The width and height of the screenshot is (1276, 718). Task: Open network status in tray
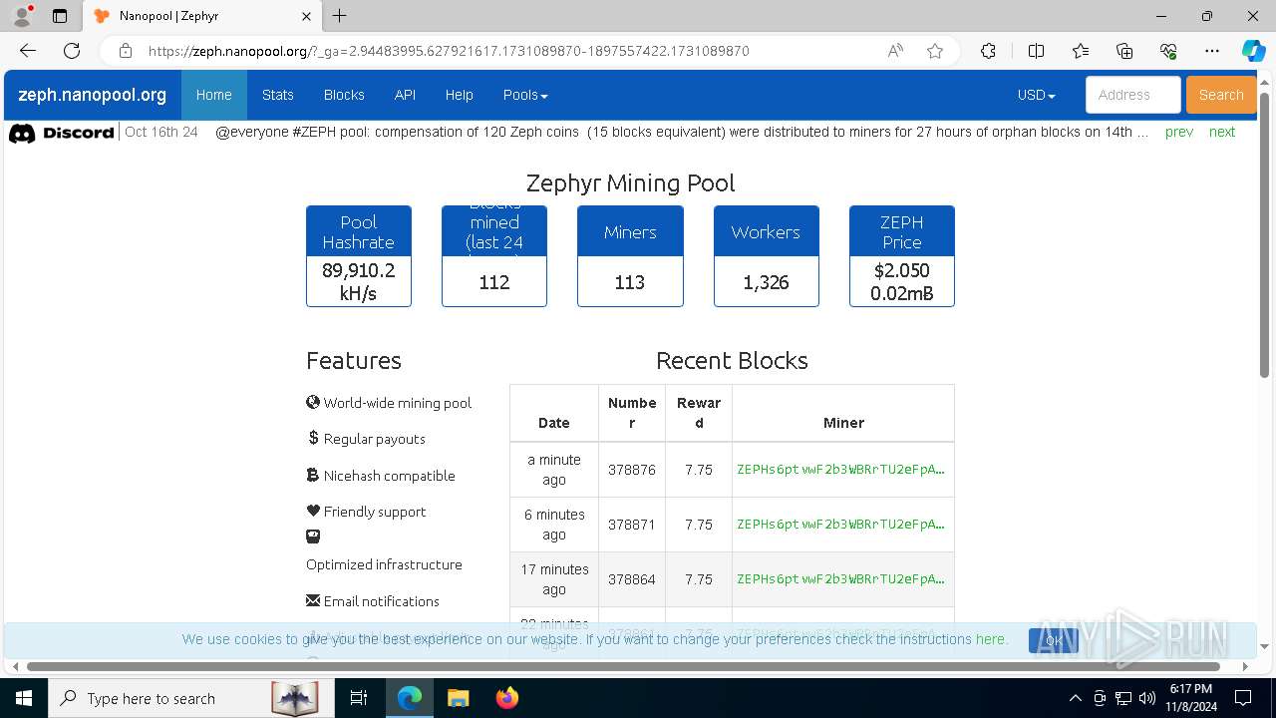tap(1123, 698)
